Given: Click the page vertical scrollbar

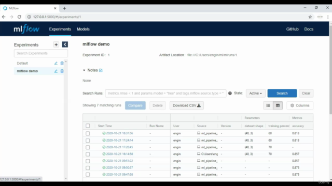Looking at the screenshot, I should 331,70.
